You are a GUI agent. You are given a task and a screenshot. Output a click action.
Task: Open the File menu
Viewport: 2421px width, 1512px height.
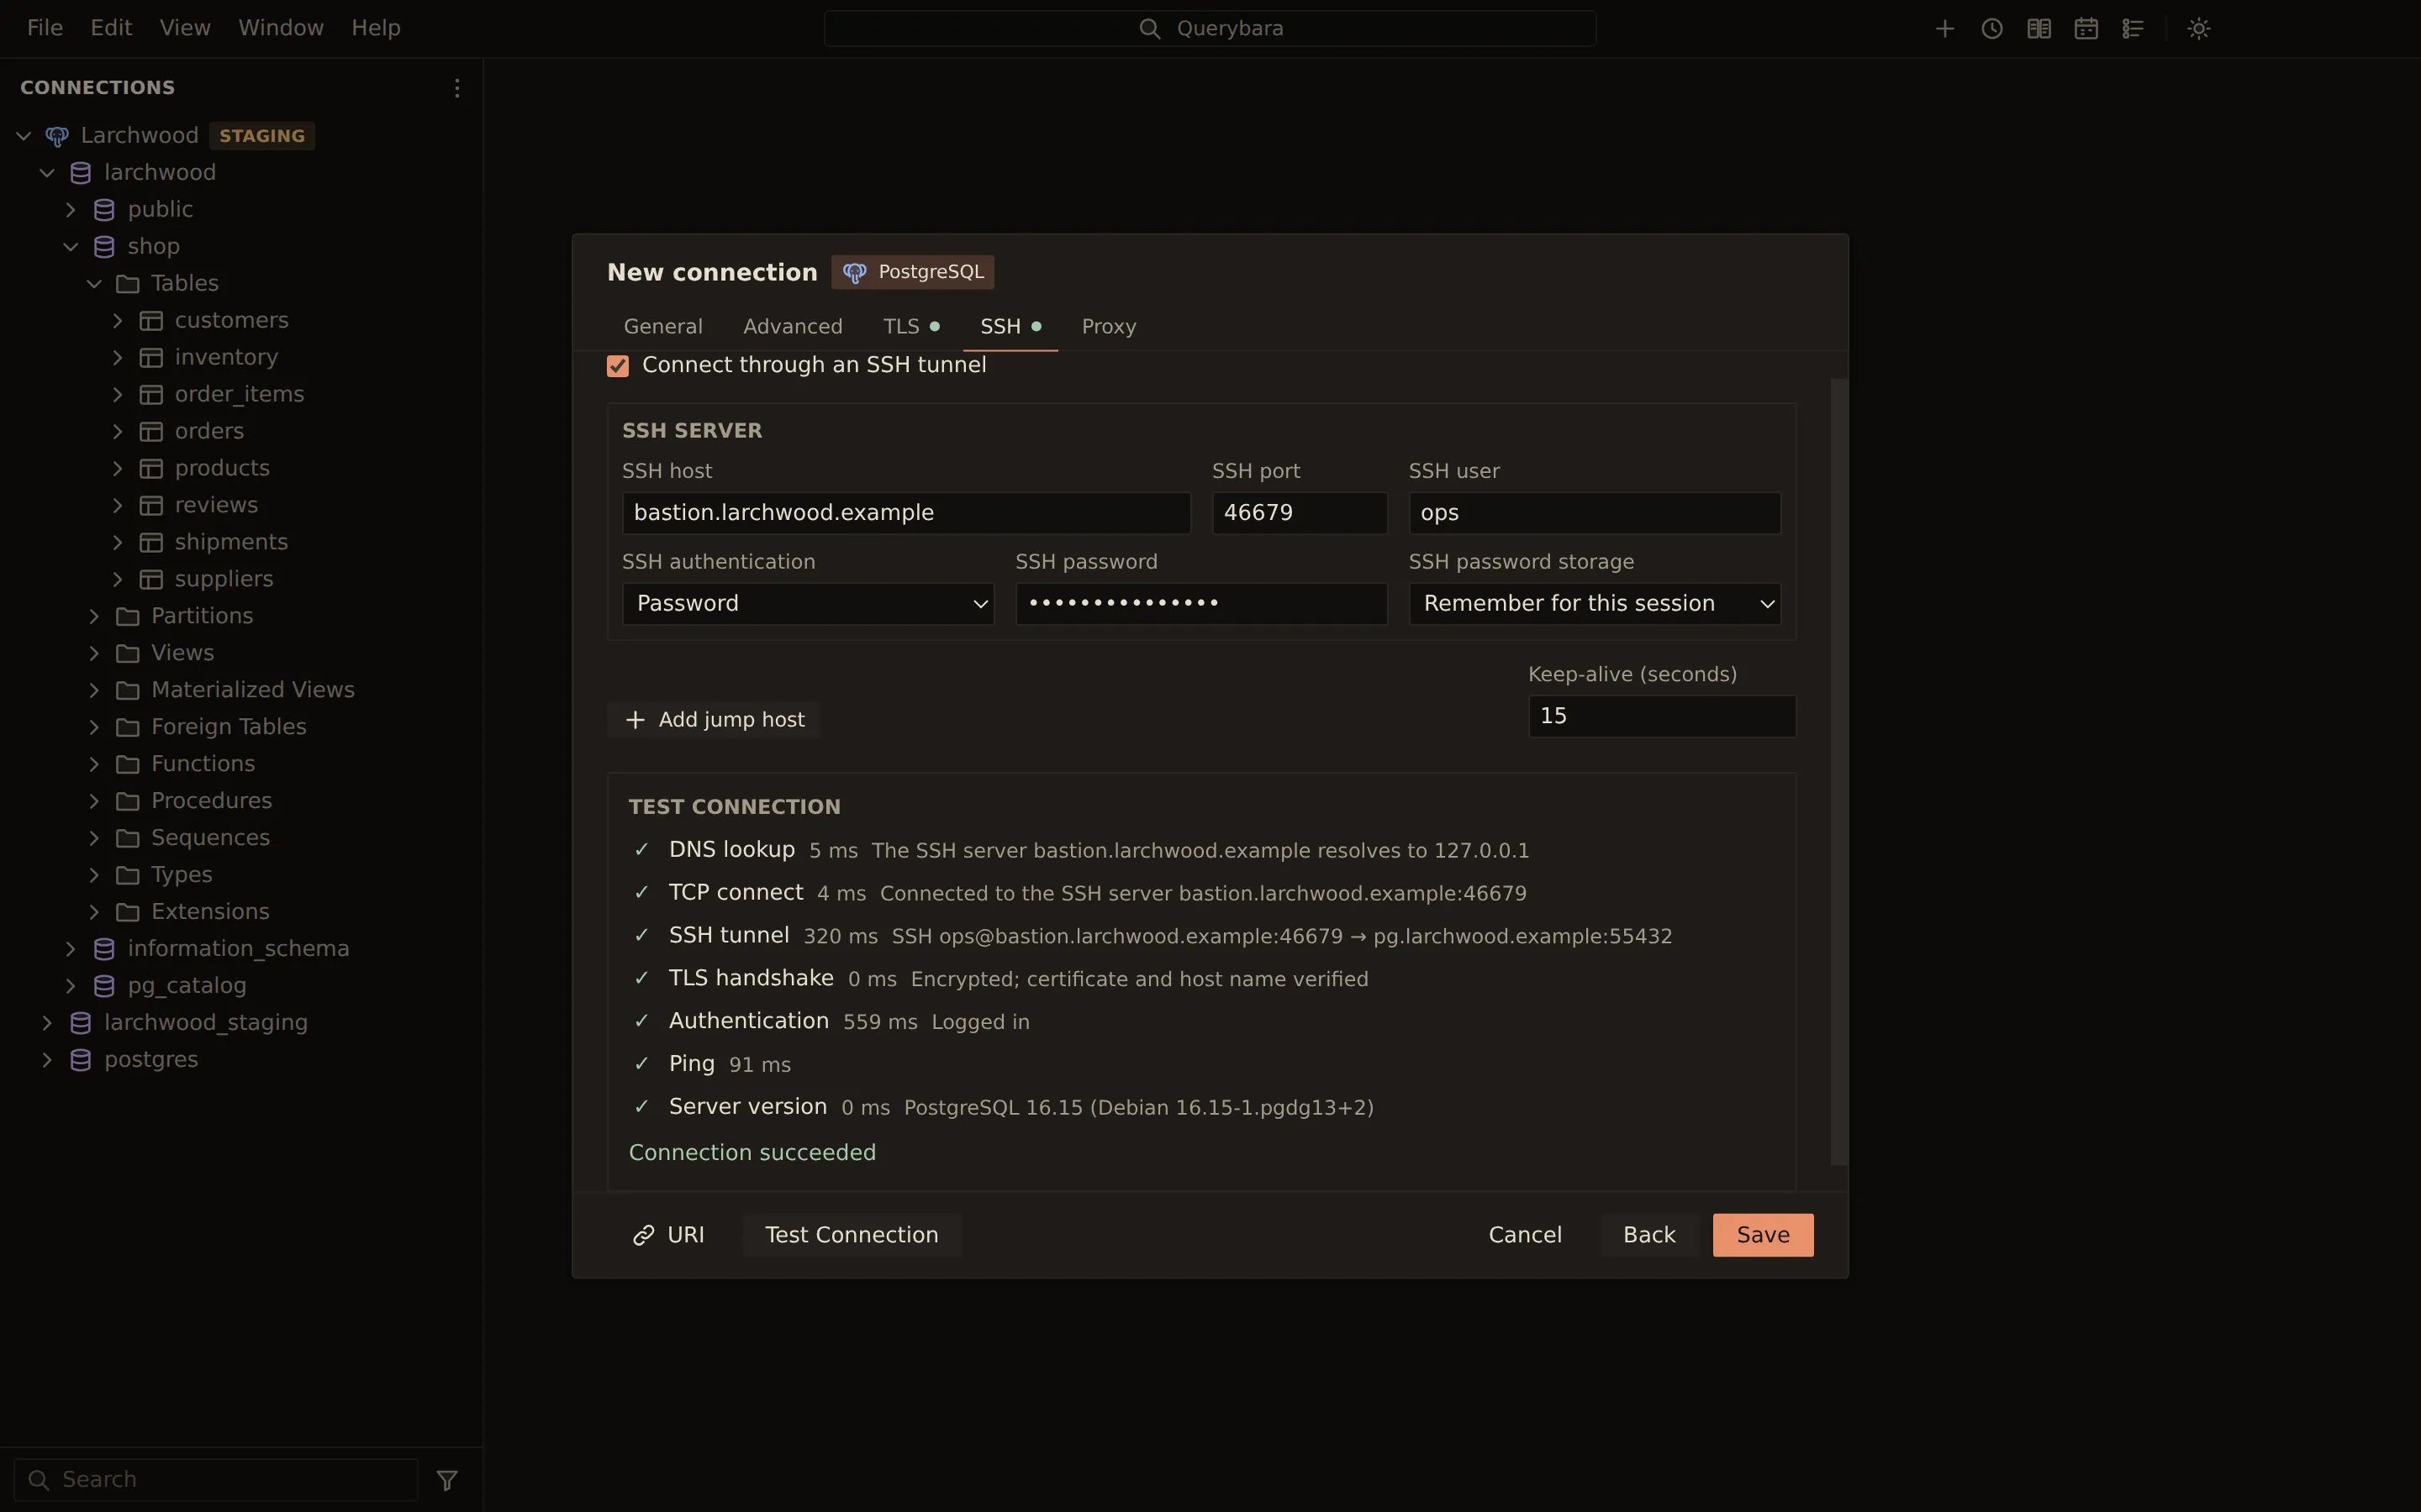[45, 28]
